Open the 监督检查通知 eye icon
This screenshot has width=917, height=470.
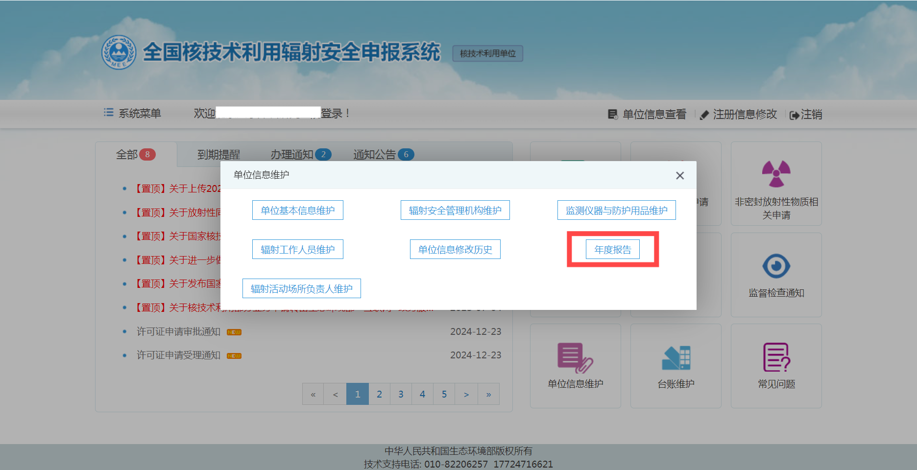pyautogui.click(x=776, y=266)
